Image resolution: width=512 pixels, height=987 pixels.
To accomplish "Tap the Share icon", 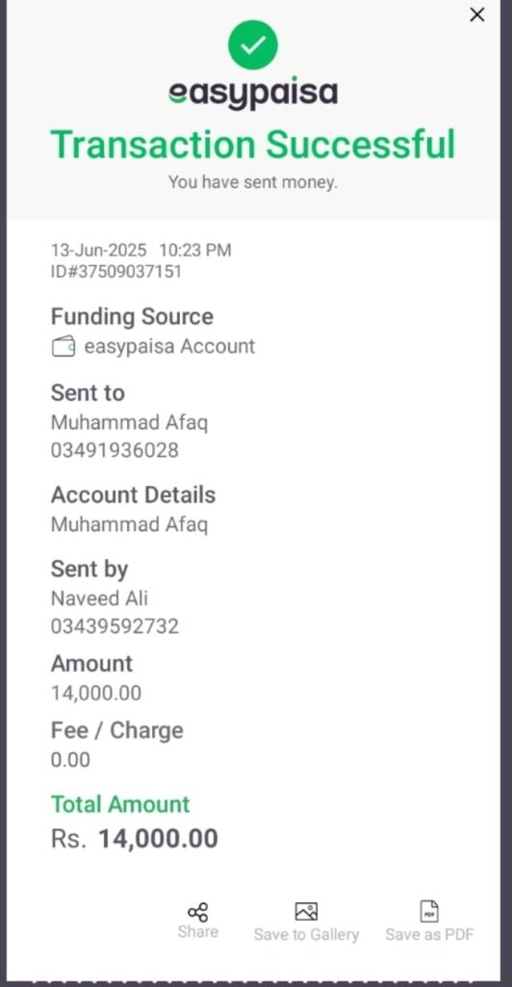I will (198, 912).
